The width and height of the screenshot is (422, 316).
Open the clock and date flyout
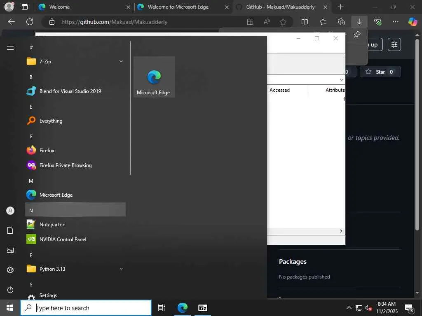387,308
